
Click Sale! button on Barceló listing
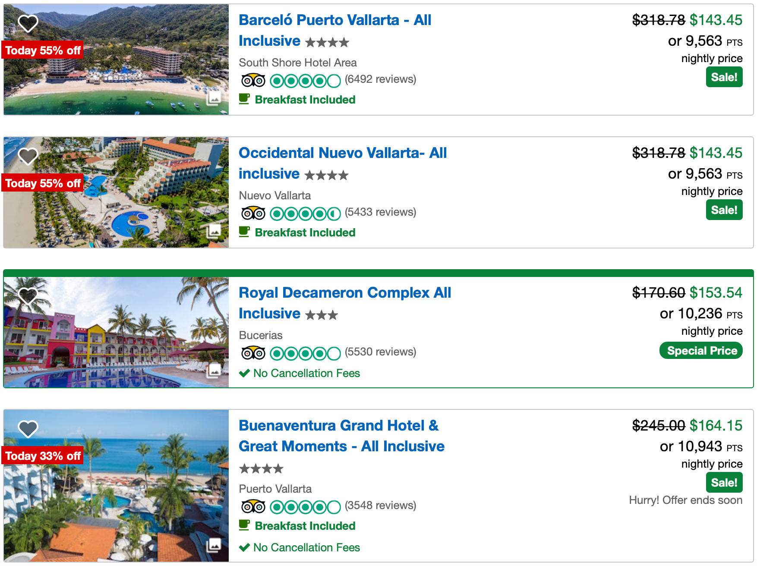coord(724,77)
